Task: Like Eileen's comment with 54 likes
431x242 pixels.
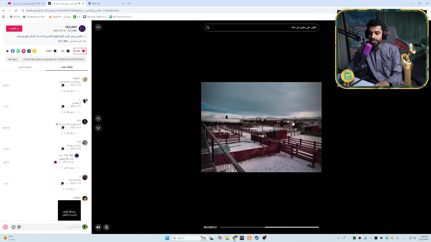Action: [8, 85]
